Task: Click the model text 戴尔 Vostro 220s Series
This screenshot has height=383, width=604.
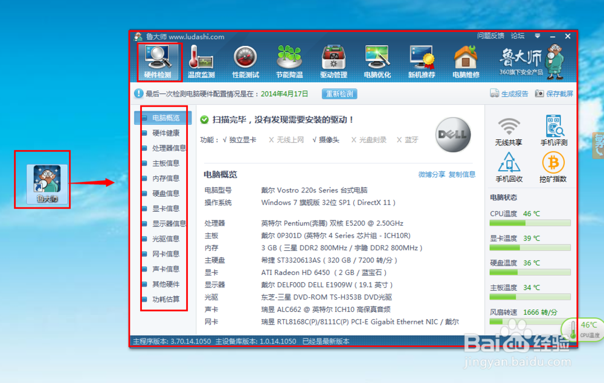Action: [314, 190]
